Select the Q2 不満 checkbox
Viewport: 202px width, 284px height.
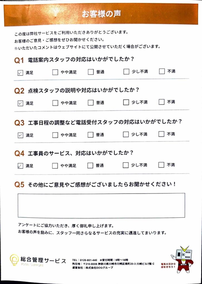click(162, 102)
